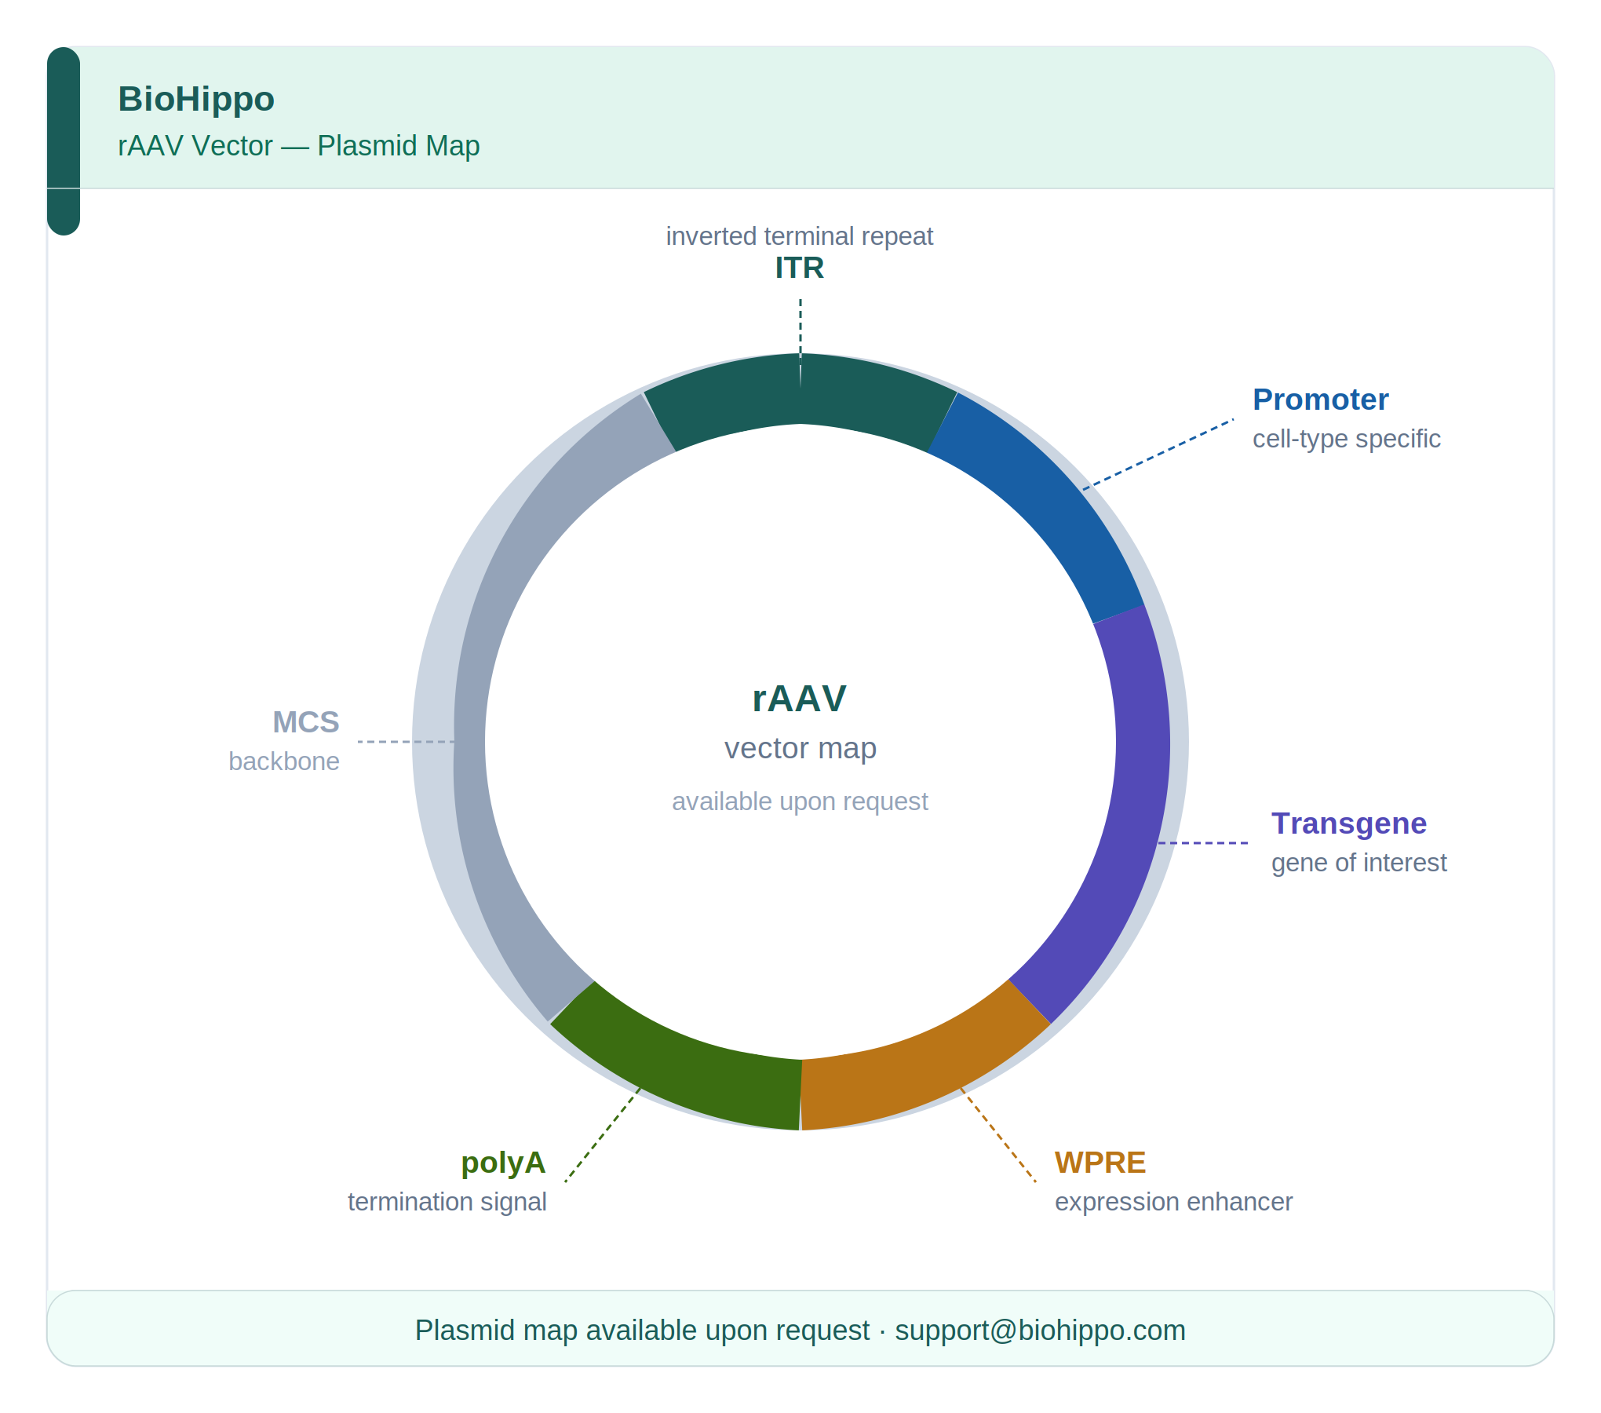Click "cell-type specific" caption
Viewport: 1601px width, 1413px height.
click(1347, 439)
